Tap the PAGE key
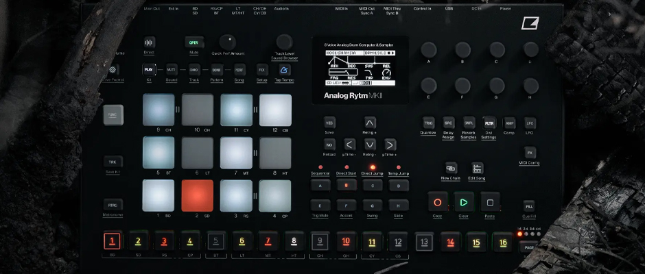645x274 pixels. coord(529,247)
